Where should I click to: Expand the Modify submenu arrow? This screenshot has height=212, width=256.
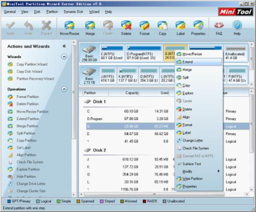219,171
